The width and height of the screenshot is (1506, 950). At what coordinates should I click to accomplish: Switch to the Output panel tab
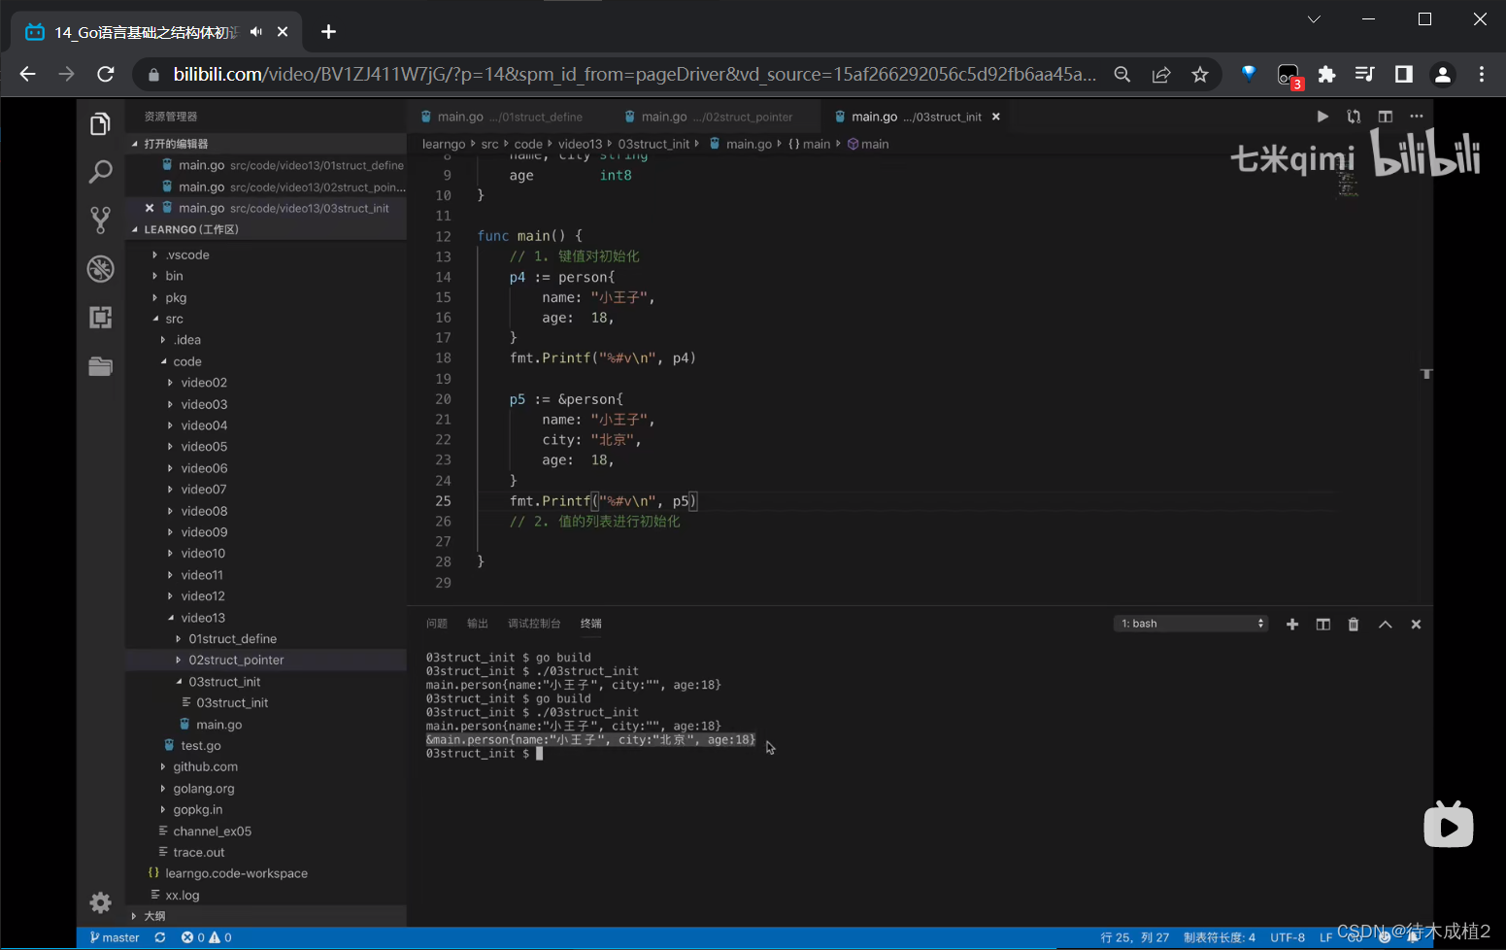pos(478,624)
